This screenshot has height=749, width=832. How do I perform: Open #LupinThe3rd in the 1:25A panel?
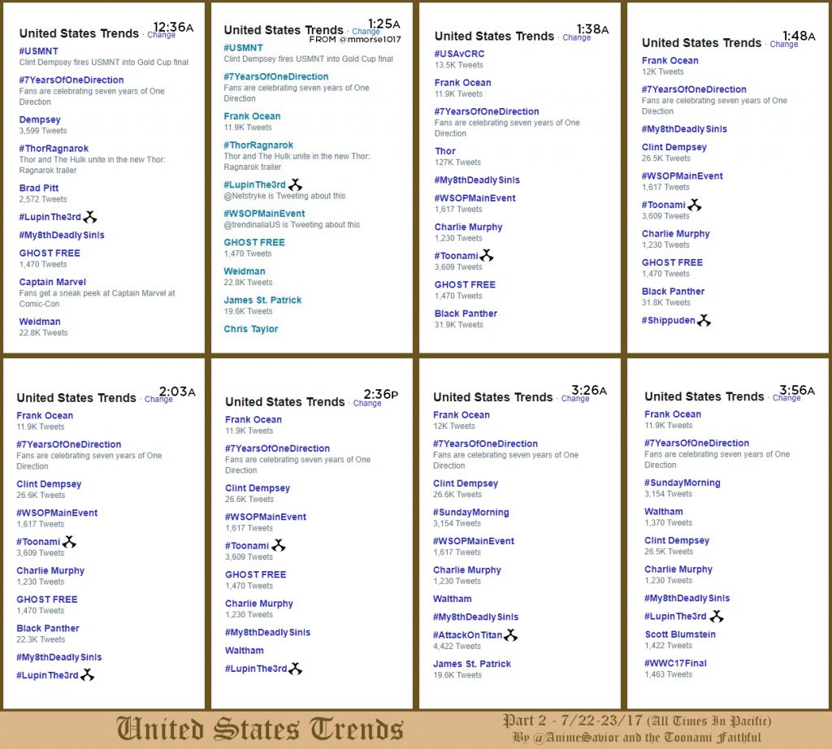coord(254,185)
